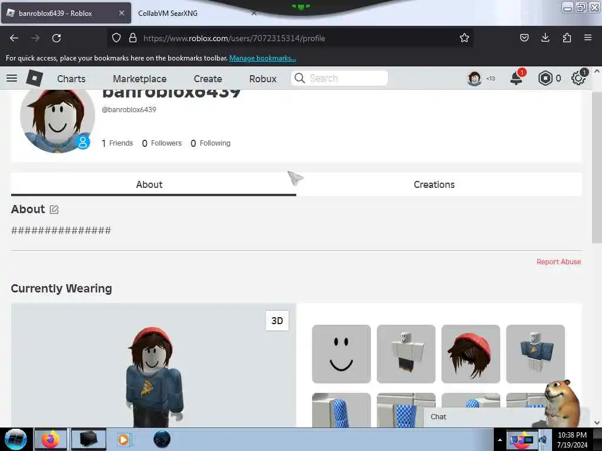This screenshot has height=451, width=602.
Task: Open the 0 Following list
Action: pos(210,143)
